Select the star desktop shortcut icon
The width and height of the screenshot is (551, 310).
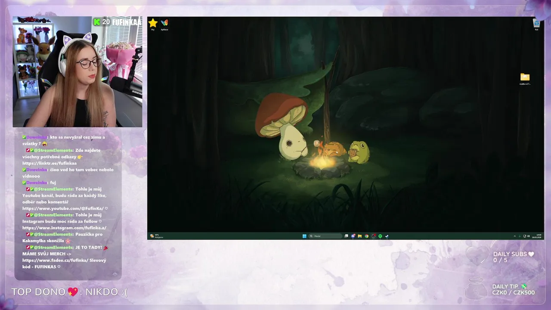click(153, 24)
